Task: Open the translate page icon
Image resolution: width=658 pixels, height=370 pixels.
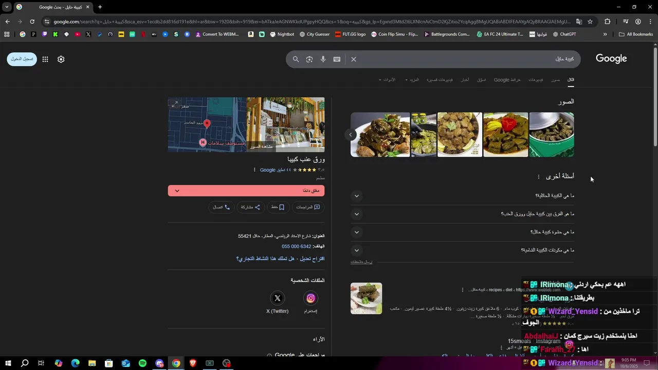Action: [579, 22]
